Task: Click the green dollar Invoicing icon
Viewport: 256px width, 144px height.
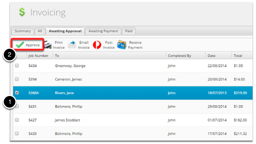Action: tap(22, 12)
